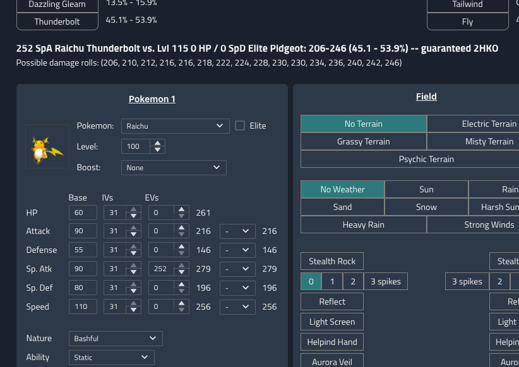519x367 pixels.
Task: Select 1 spike on left side
Action: [332, 281]
